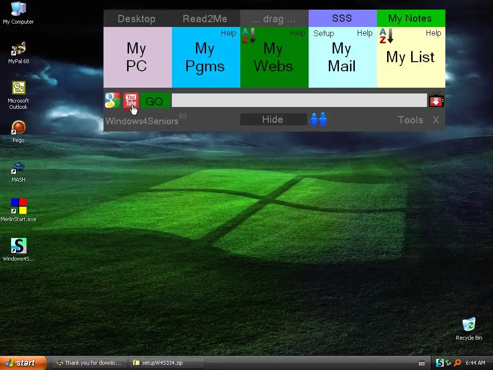Open the Start menu

[23, 363]
